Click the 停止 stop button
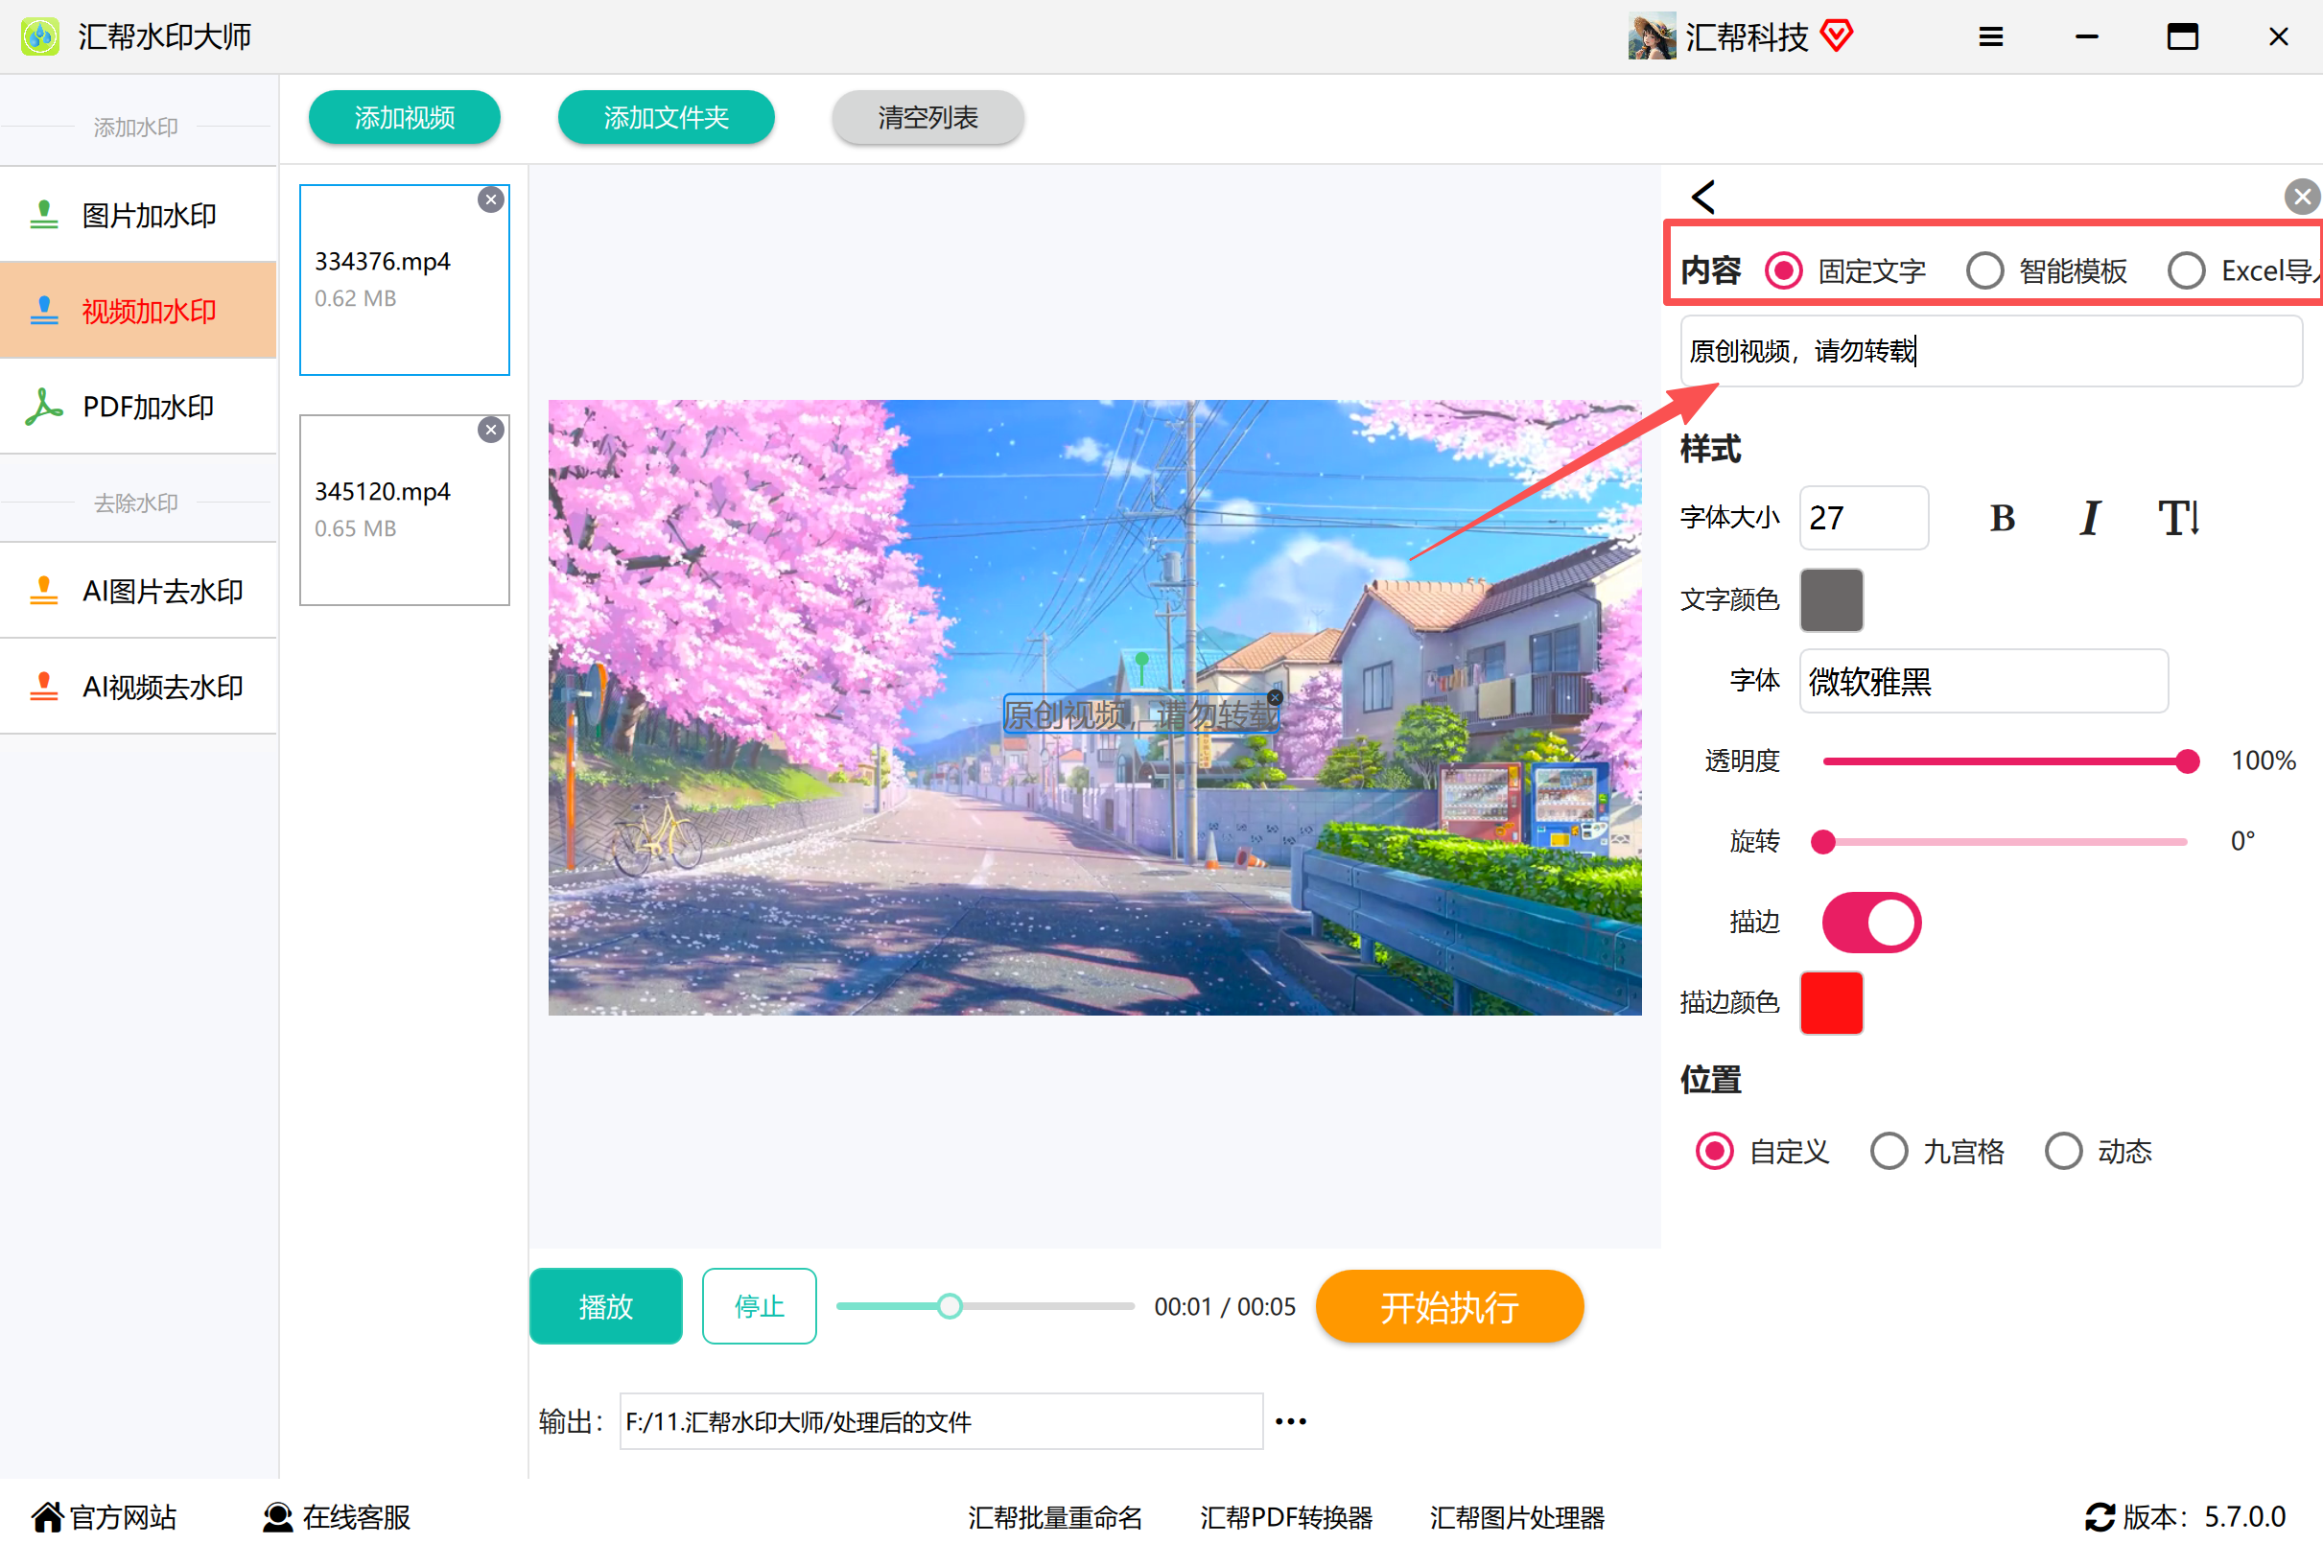 [760, 1307]
